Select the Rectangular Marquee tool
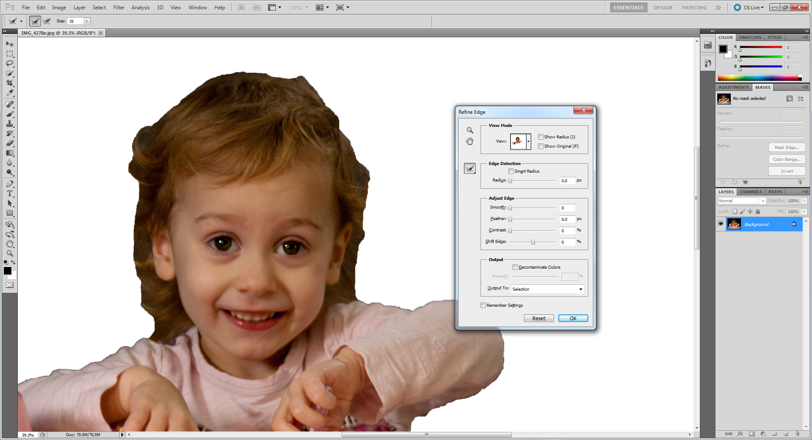Screen dimensions: 812x440 pyautogui.click(x=10, y=54)
